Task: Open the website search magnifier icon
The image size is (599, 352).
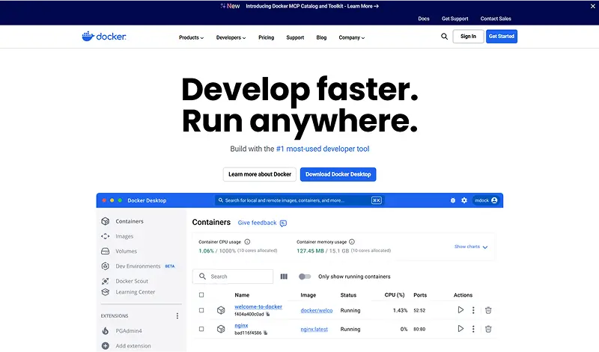Action: 444,37
